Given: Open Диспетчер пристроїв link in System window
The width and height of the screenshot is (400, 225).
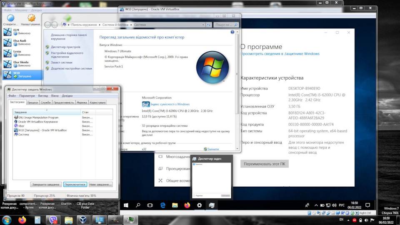Looking at the screenshot, I should tap(65, 47).
